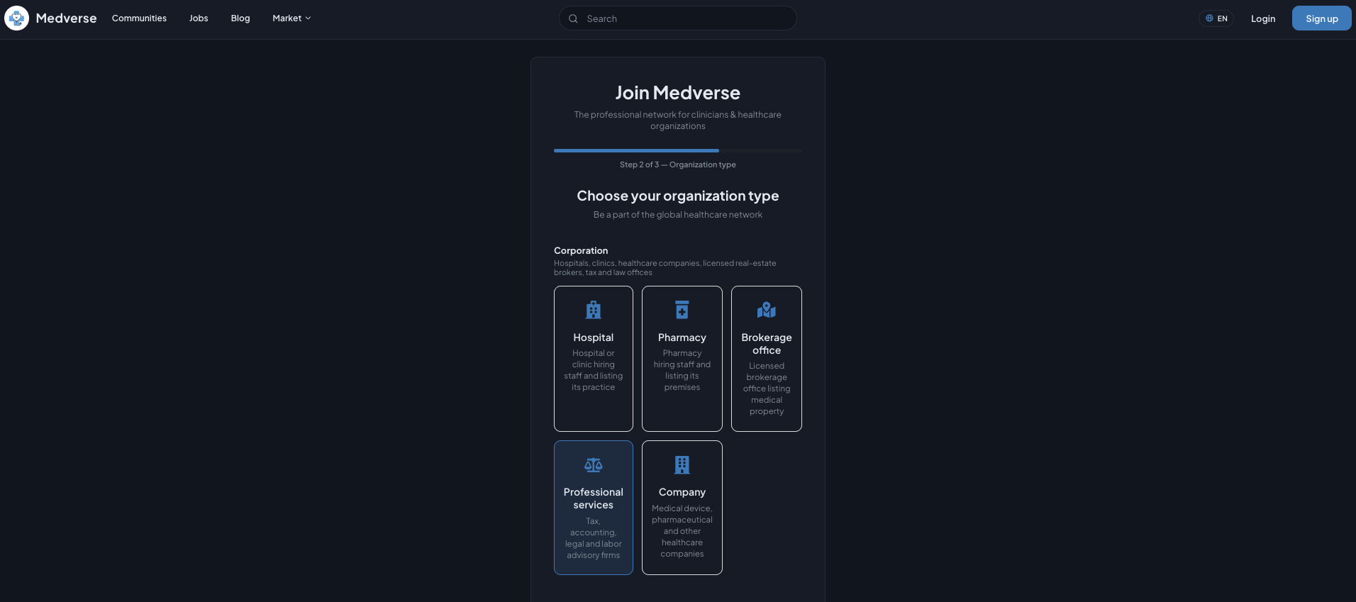
Task: Click the Login link
Action: point(1263,18)
